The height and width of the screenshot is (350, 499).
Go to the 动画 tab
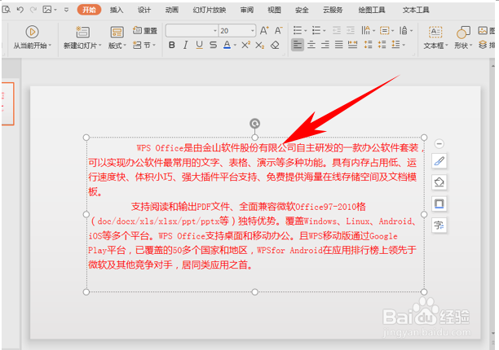tap(171, 10)
